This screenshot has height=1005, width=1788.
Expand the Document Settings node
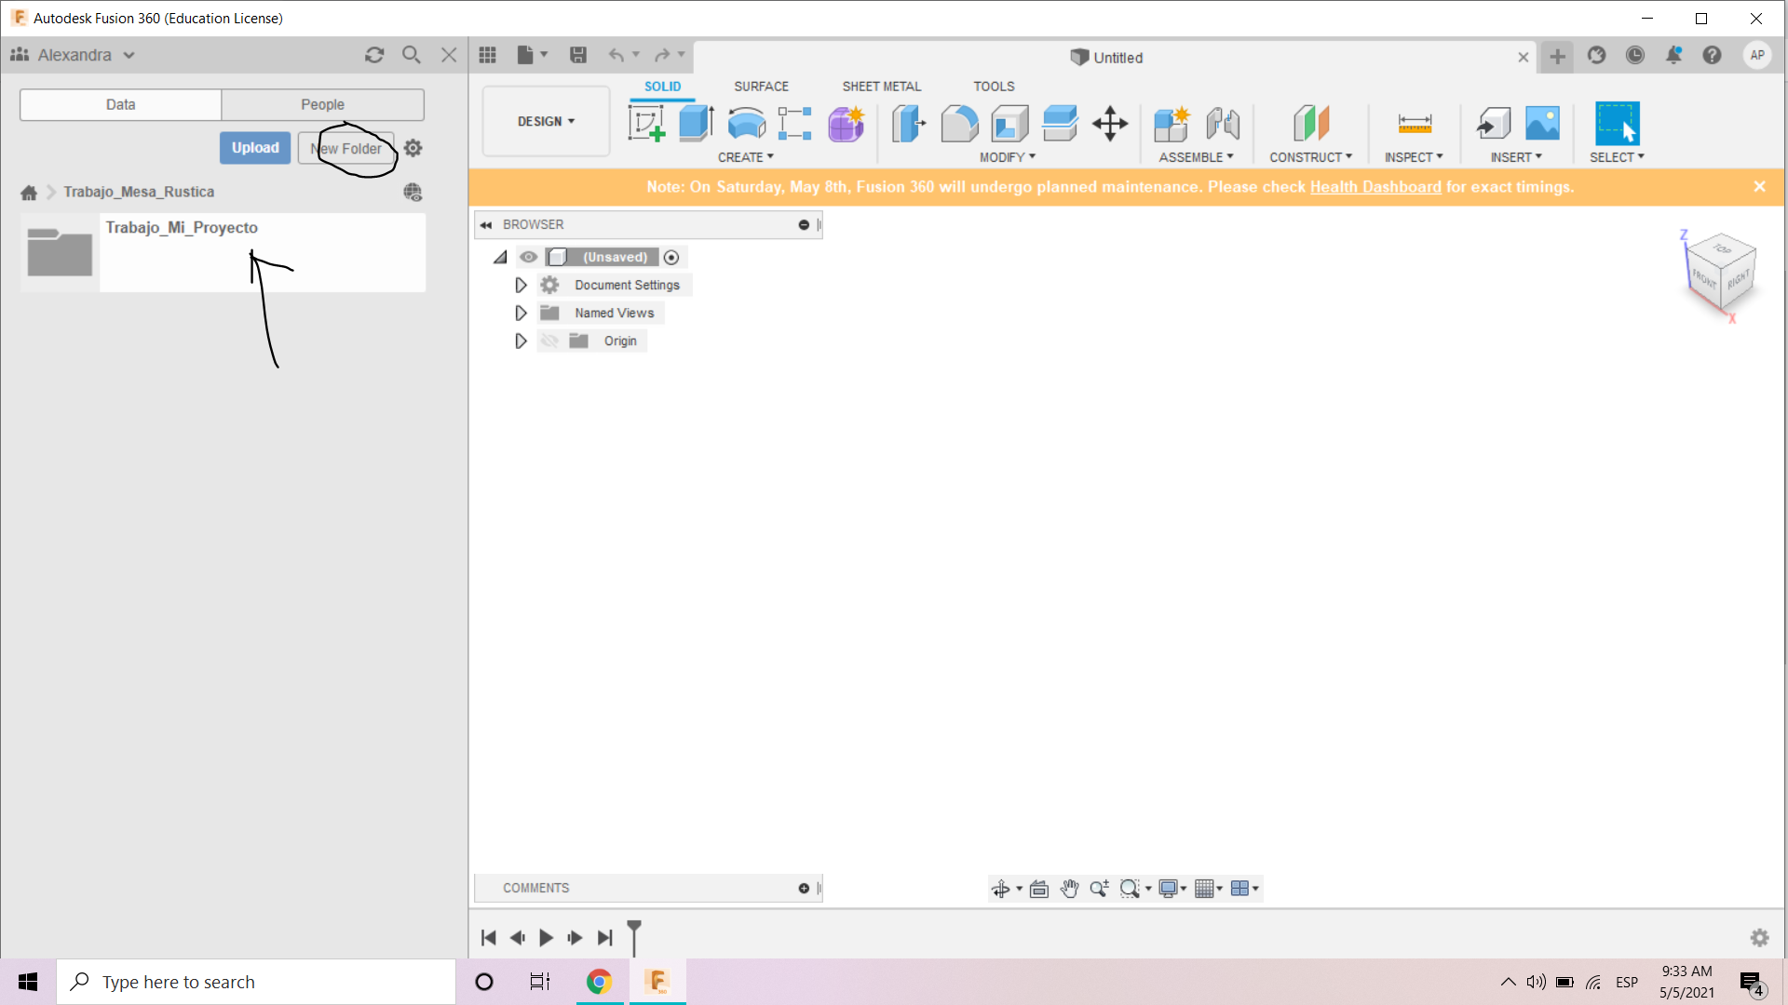(x=521, y=285)
